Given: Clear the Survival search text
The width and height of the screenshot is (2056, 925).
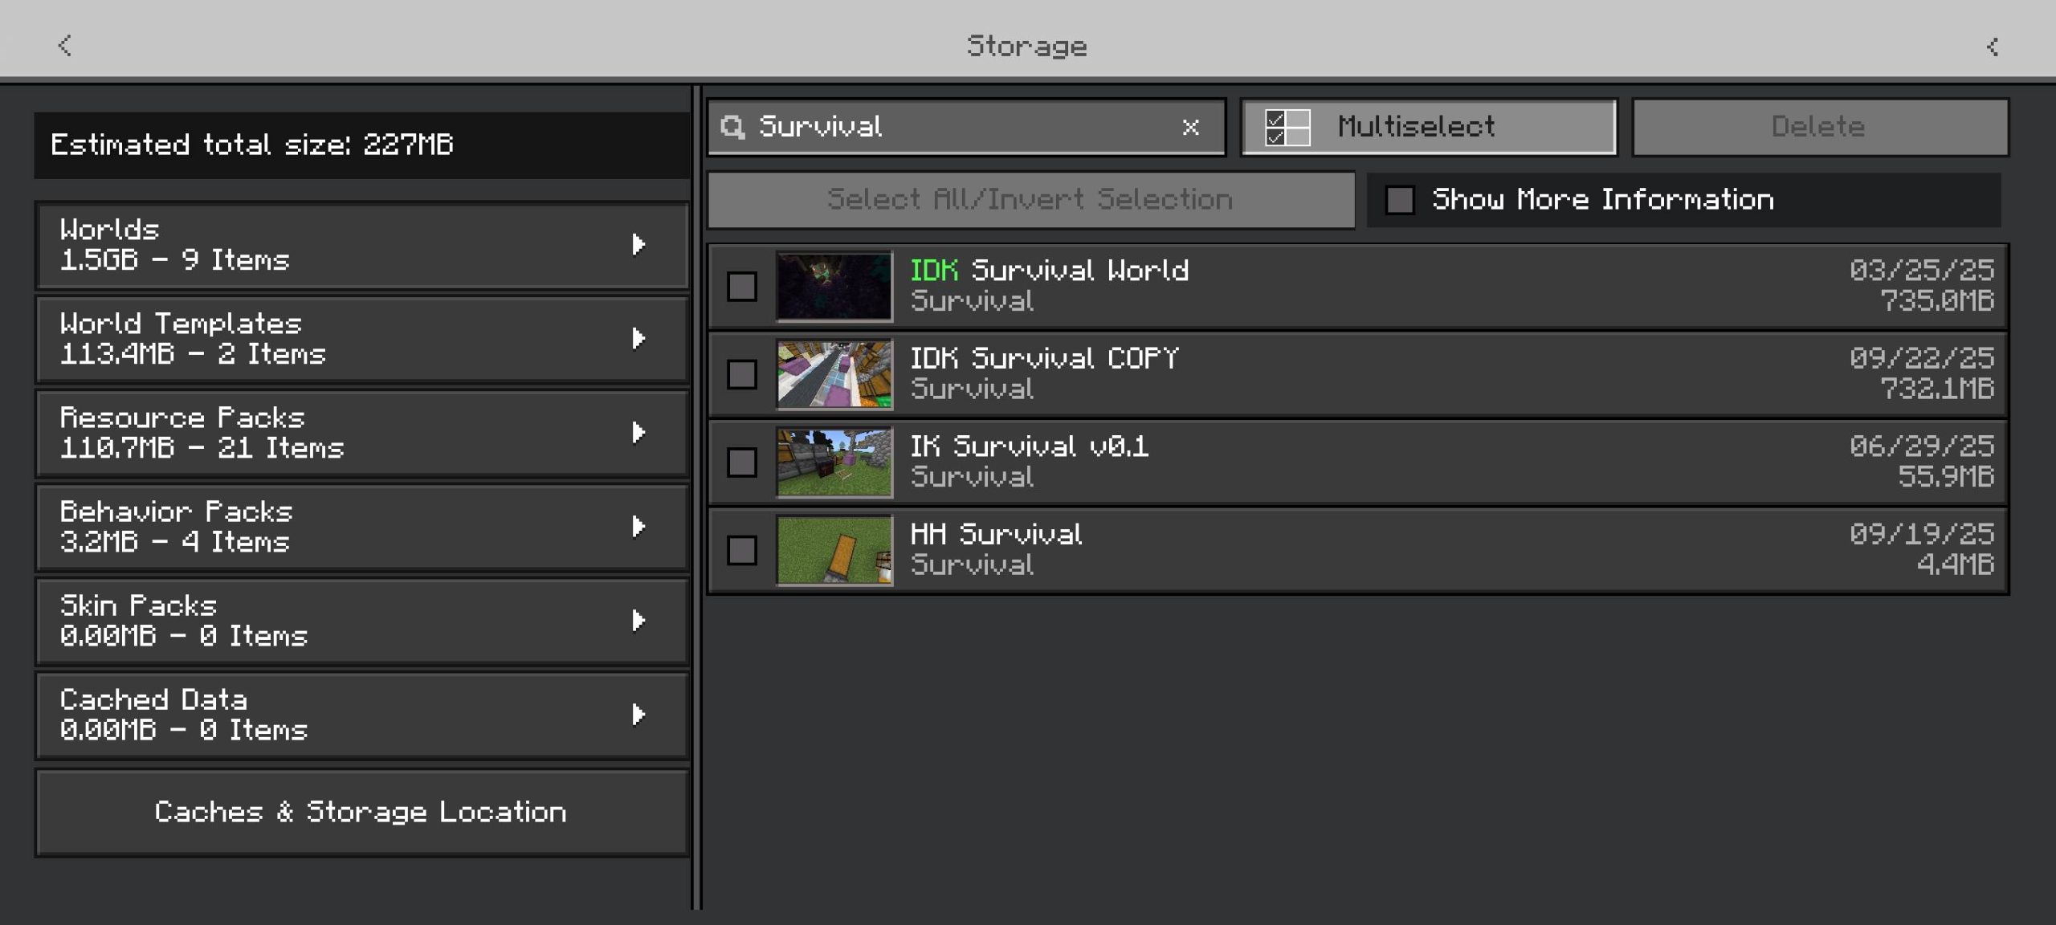Looking at the screenshot, I should (1190, 127).
